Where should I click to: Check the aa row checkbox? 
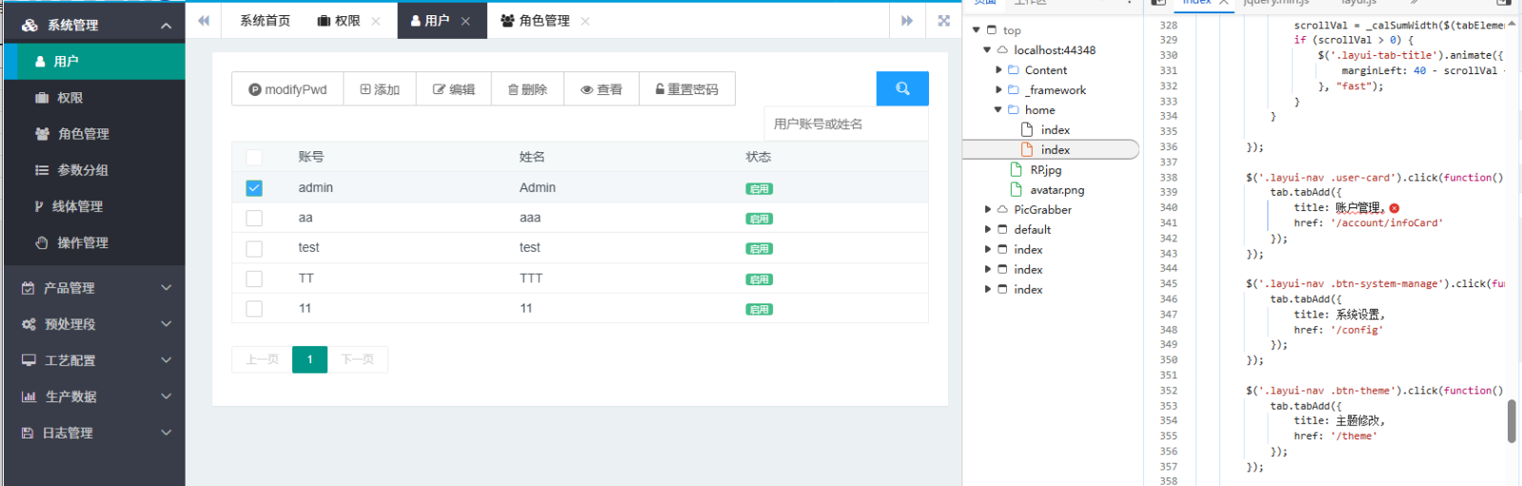click(x=254, y=218)
